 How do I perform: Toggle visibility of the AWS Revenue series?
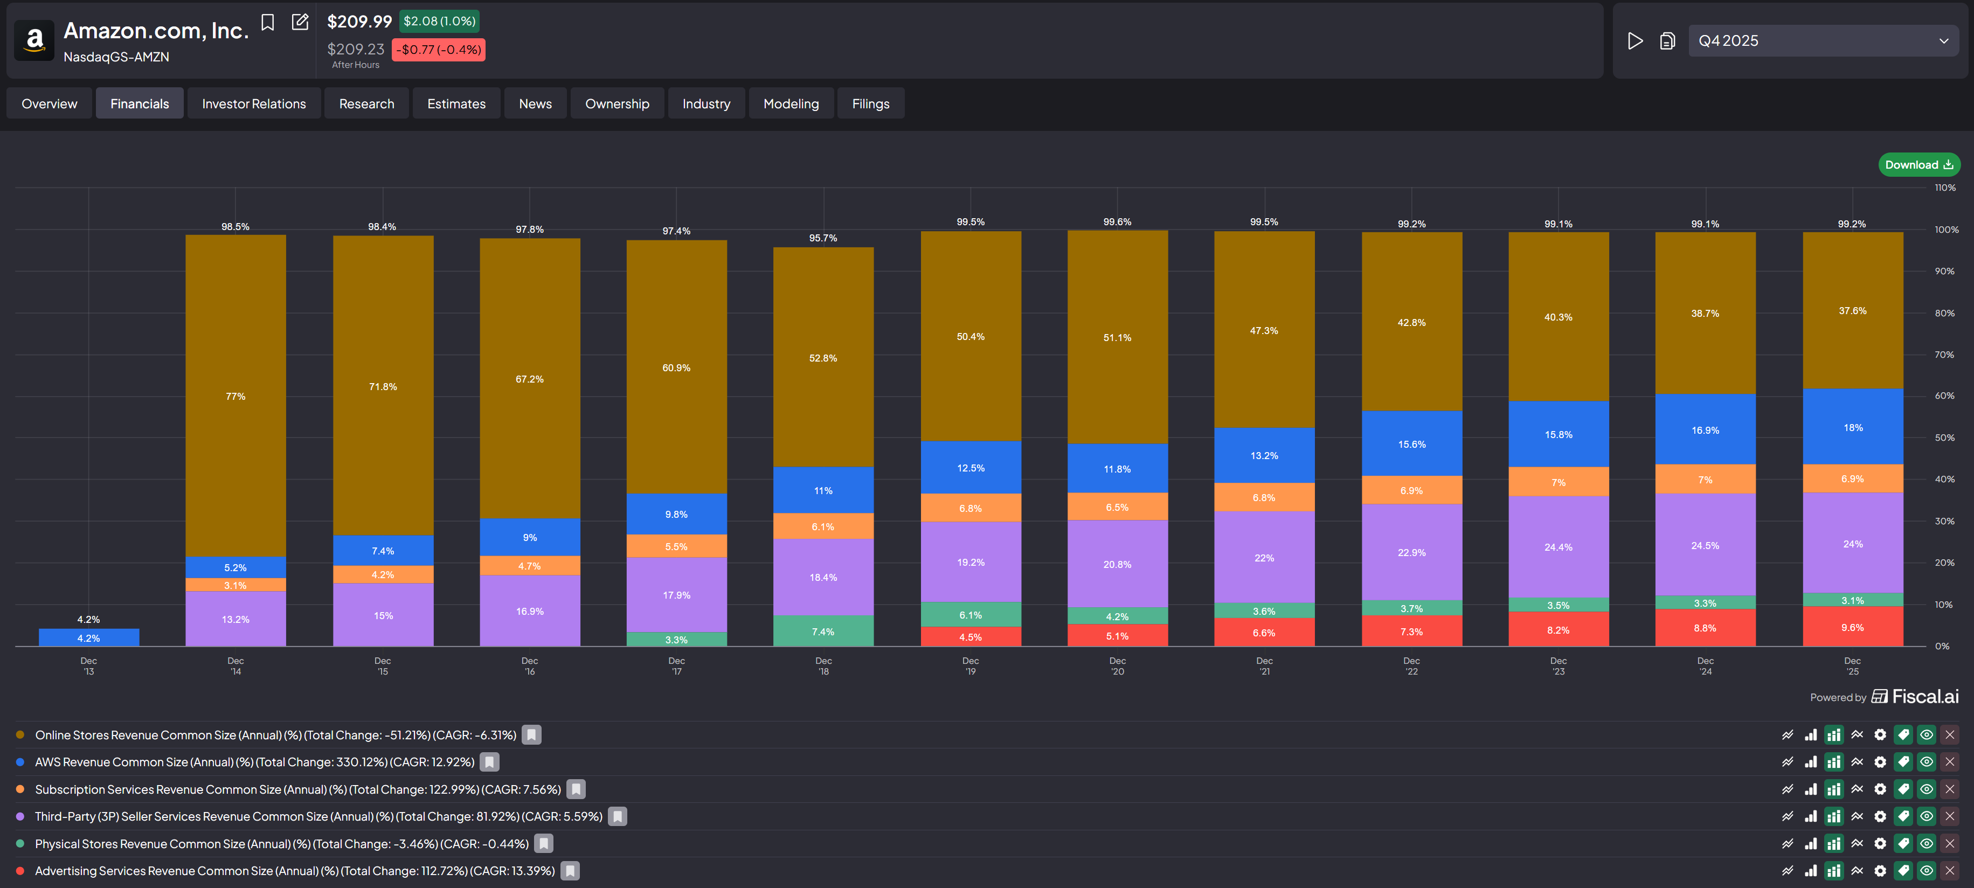coord(1927,761)
